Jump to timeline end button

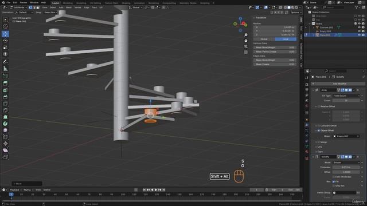pos(164,190)
